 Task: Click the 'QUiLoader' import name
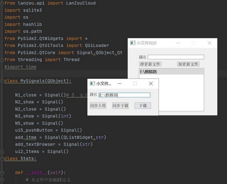coord(97,45)
